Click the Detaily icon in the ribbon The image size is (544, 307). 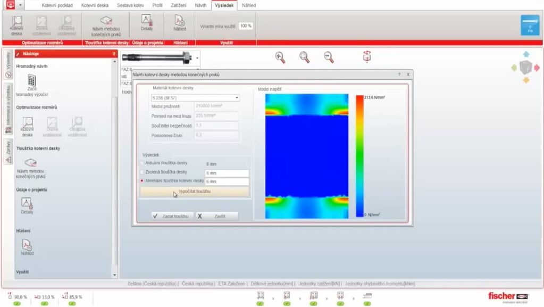pos(147,21)
